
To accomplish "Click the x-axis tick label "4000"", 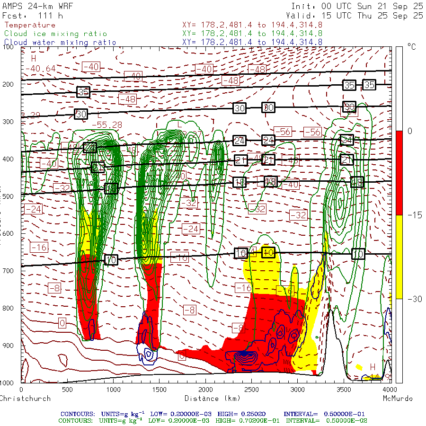I will [390, 390].
